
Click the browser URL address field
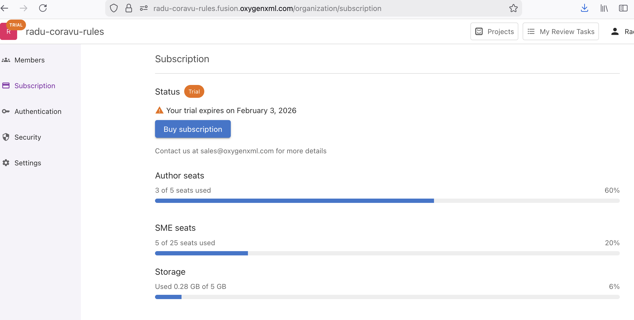(x=268, y=8)
